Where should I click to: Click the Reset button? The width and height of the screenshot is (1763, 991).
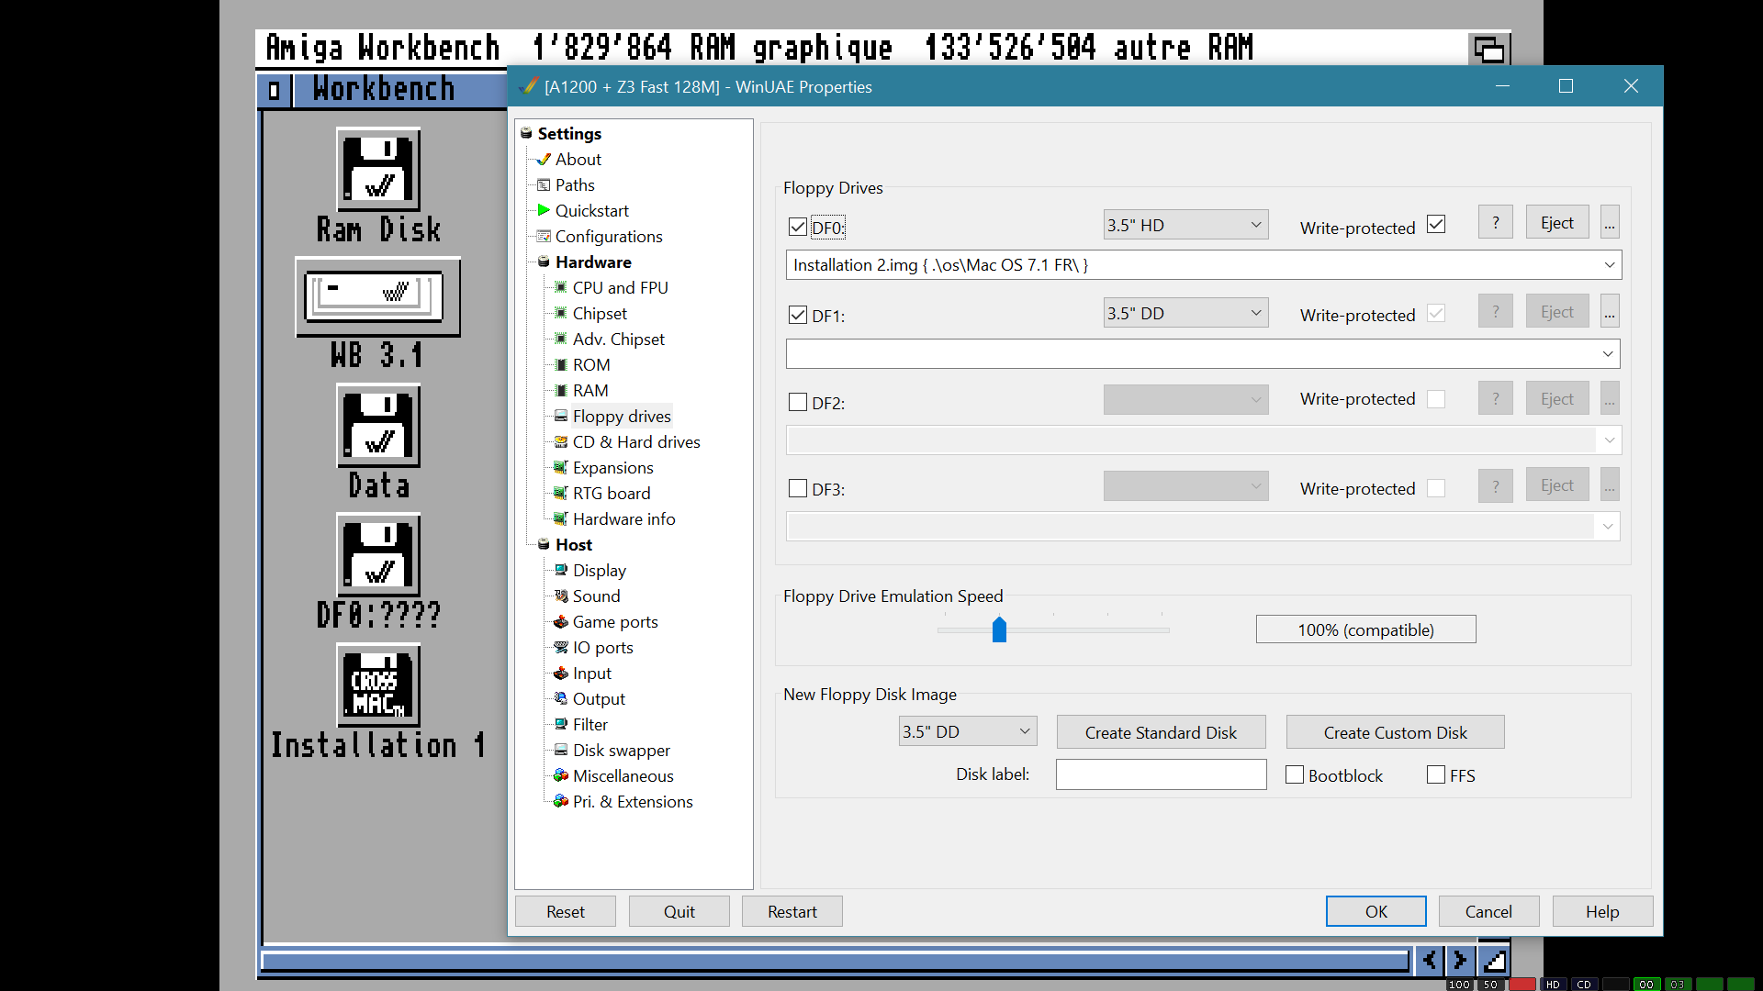(x=565, y=911)
